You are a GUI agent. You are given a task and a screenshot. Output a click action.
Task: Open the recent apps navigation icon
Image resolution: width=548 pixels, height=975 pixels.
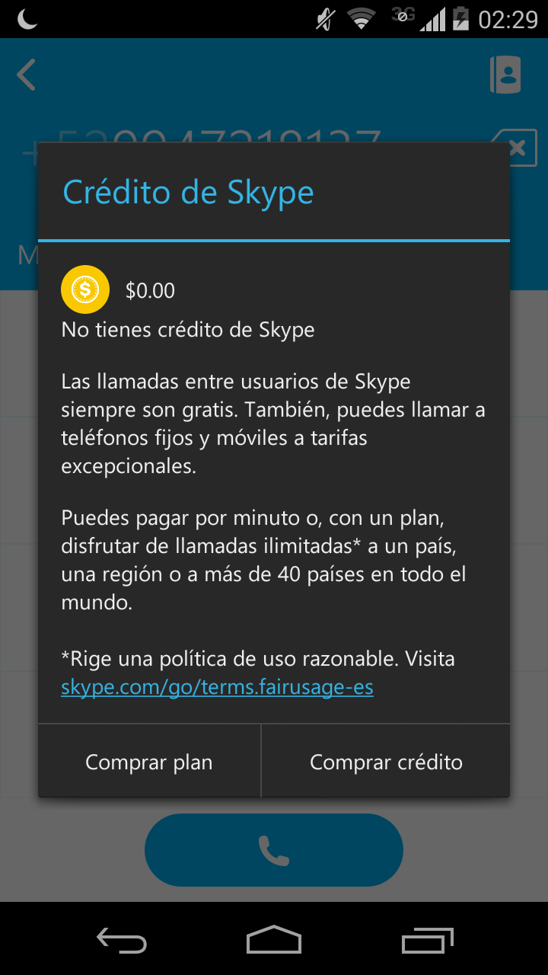tap(427, 941)
